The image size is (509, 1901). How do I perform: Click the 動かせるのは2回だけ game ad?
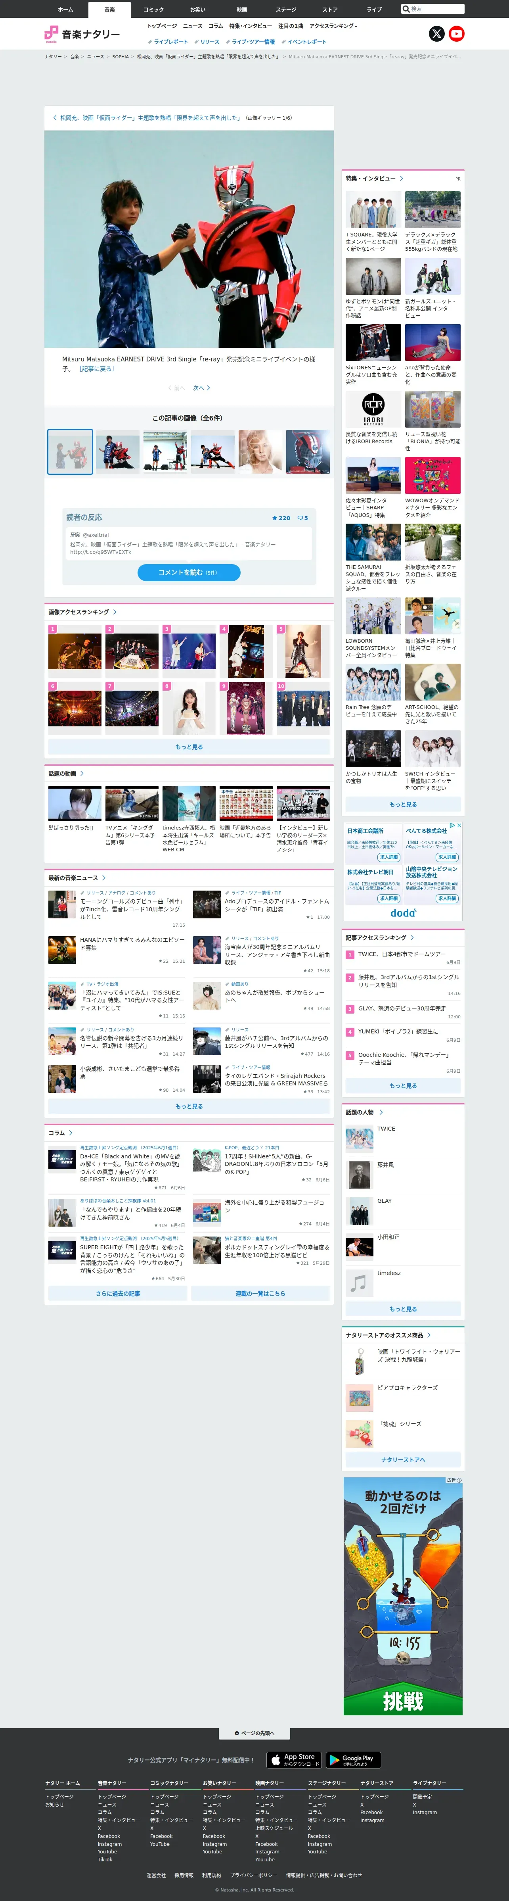(403, 1596)
